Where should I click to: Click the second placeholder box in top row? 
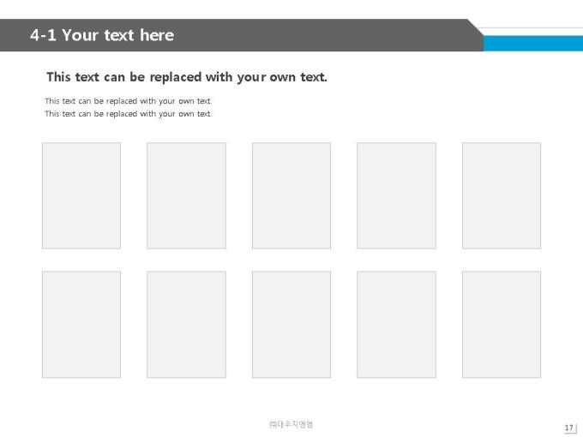click(186, 195)
